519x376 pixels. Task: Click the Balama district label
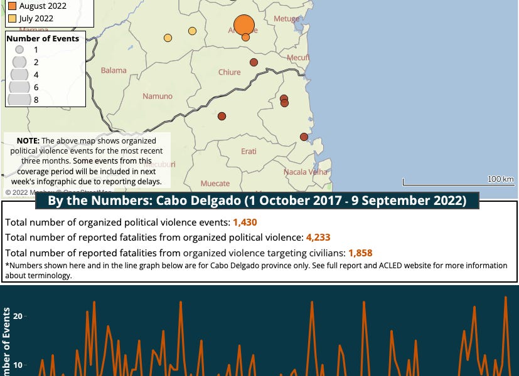coord(114,70)
